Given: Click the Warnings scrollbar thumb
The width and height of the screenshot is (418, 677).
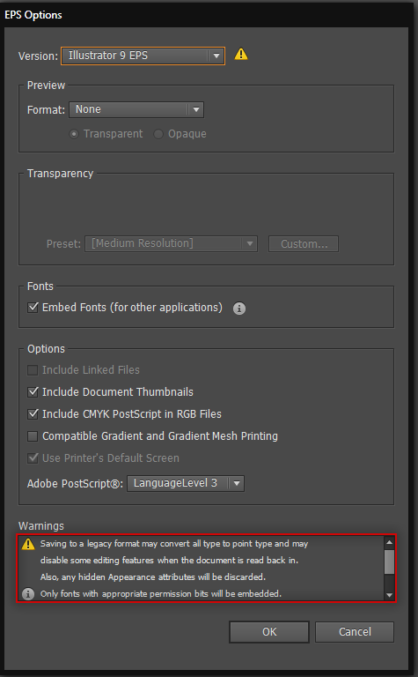Looking at the screenshot, I should click(389, 562).
